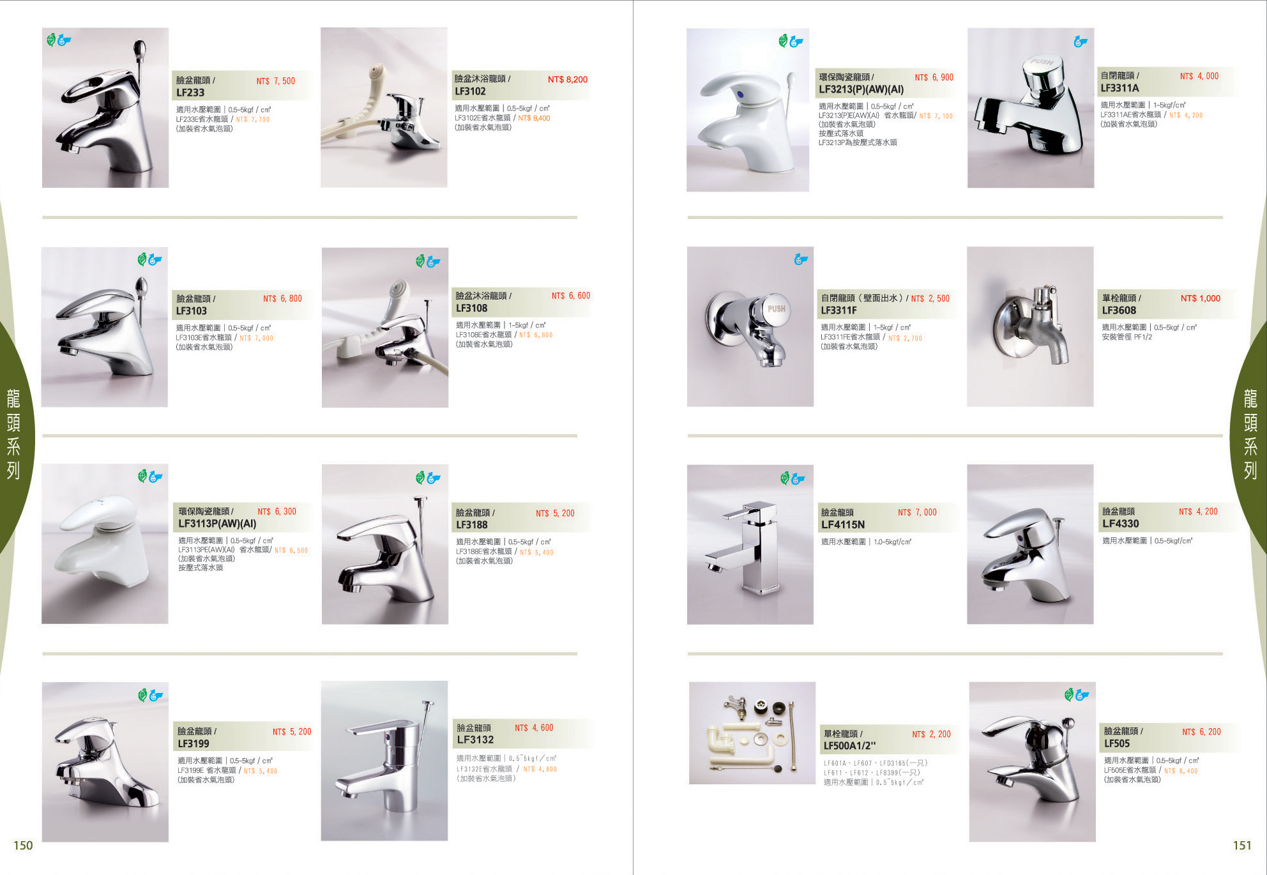Open the LF3102 basin shower faucet image
This screenshot has width=1267, height=875.
pos(384,107)
